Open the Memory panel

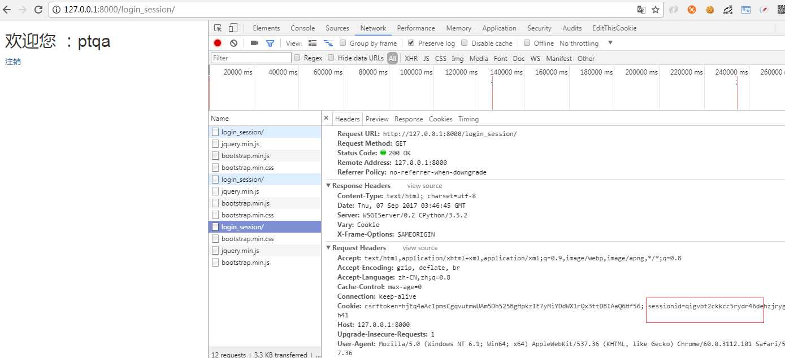click(x=458, y=28)
